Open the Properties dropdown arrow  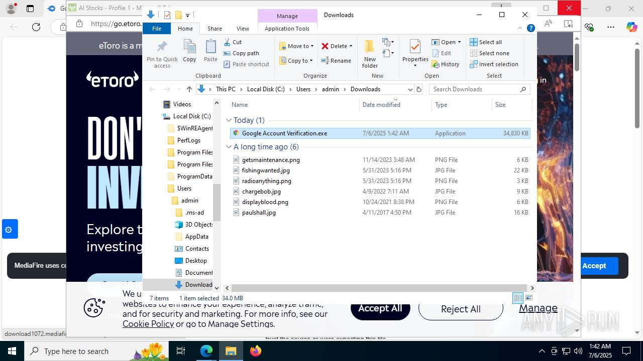point(415,66)
